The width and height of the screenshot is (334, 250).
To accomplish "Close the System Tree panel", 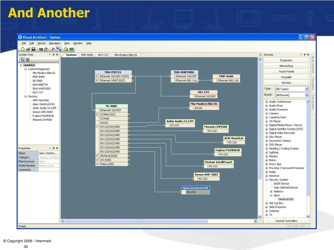I will click(57, 55).
